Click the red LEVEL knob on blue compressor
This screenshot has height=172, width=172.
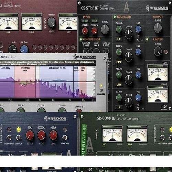(53, 135)
